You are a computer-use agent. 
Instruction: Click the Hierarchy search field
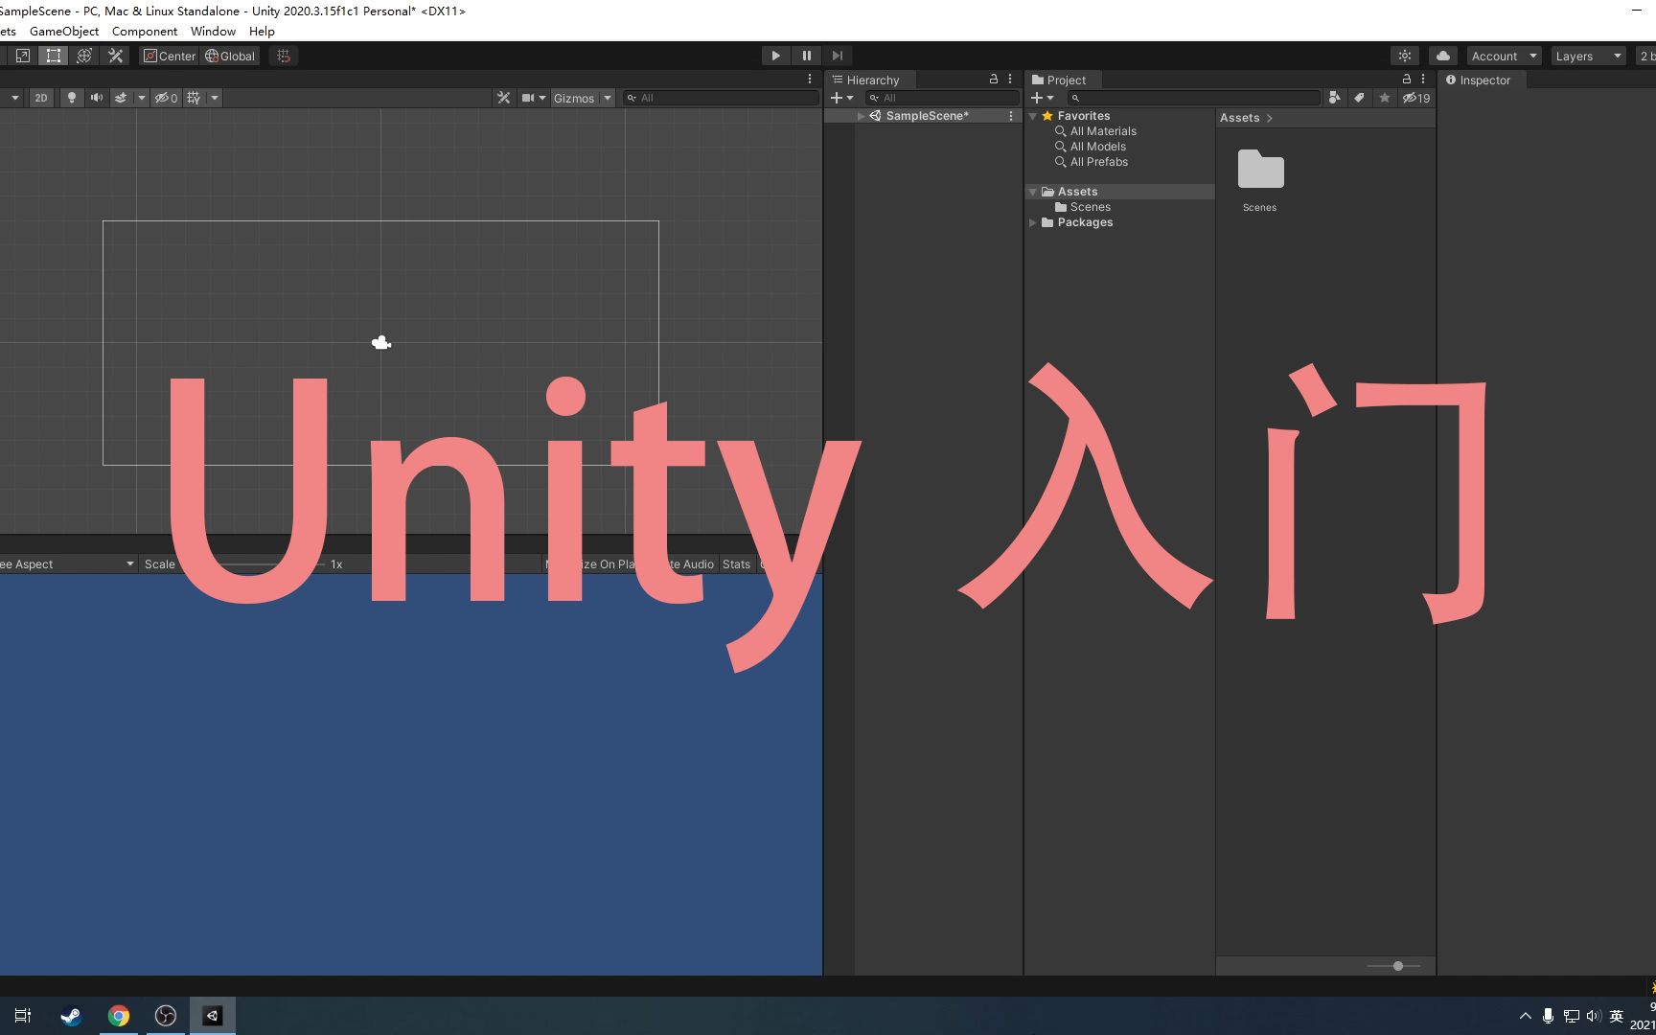point(942,98)
